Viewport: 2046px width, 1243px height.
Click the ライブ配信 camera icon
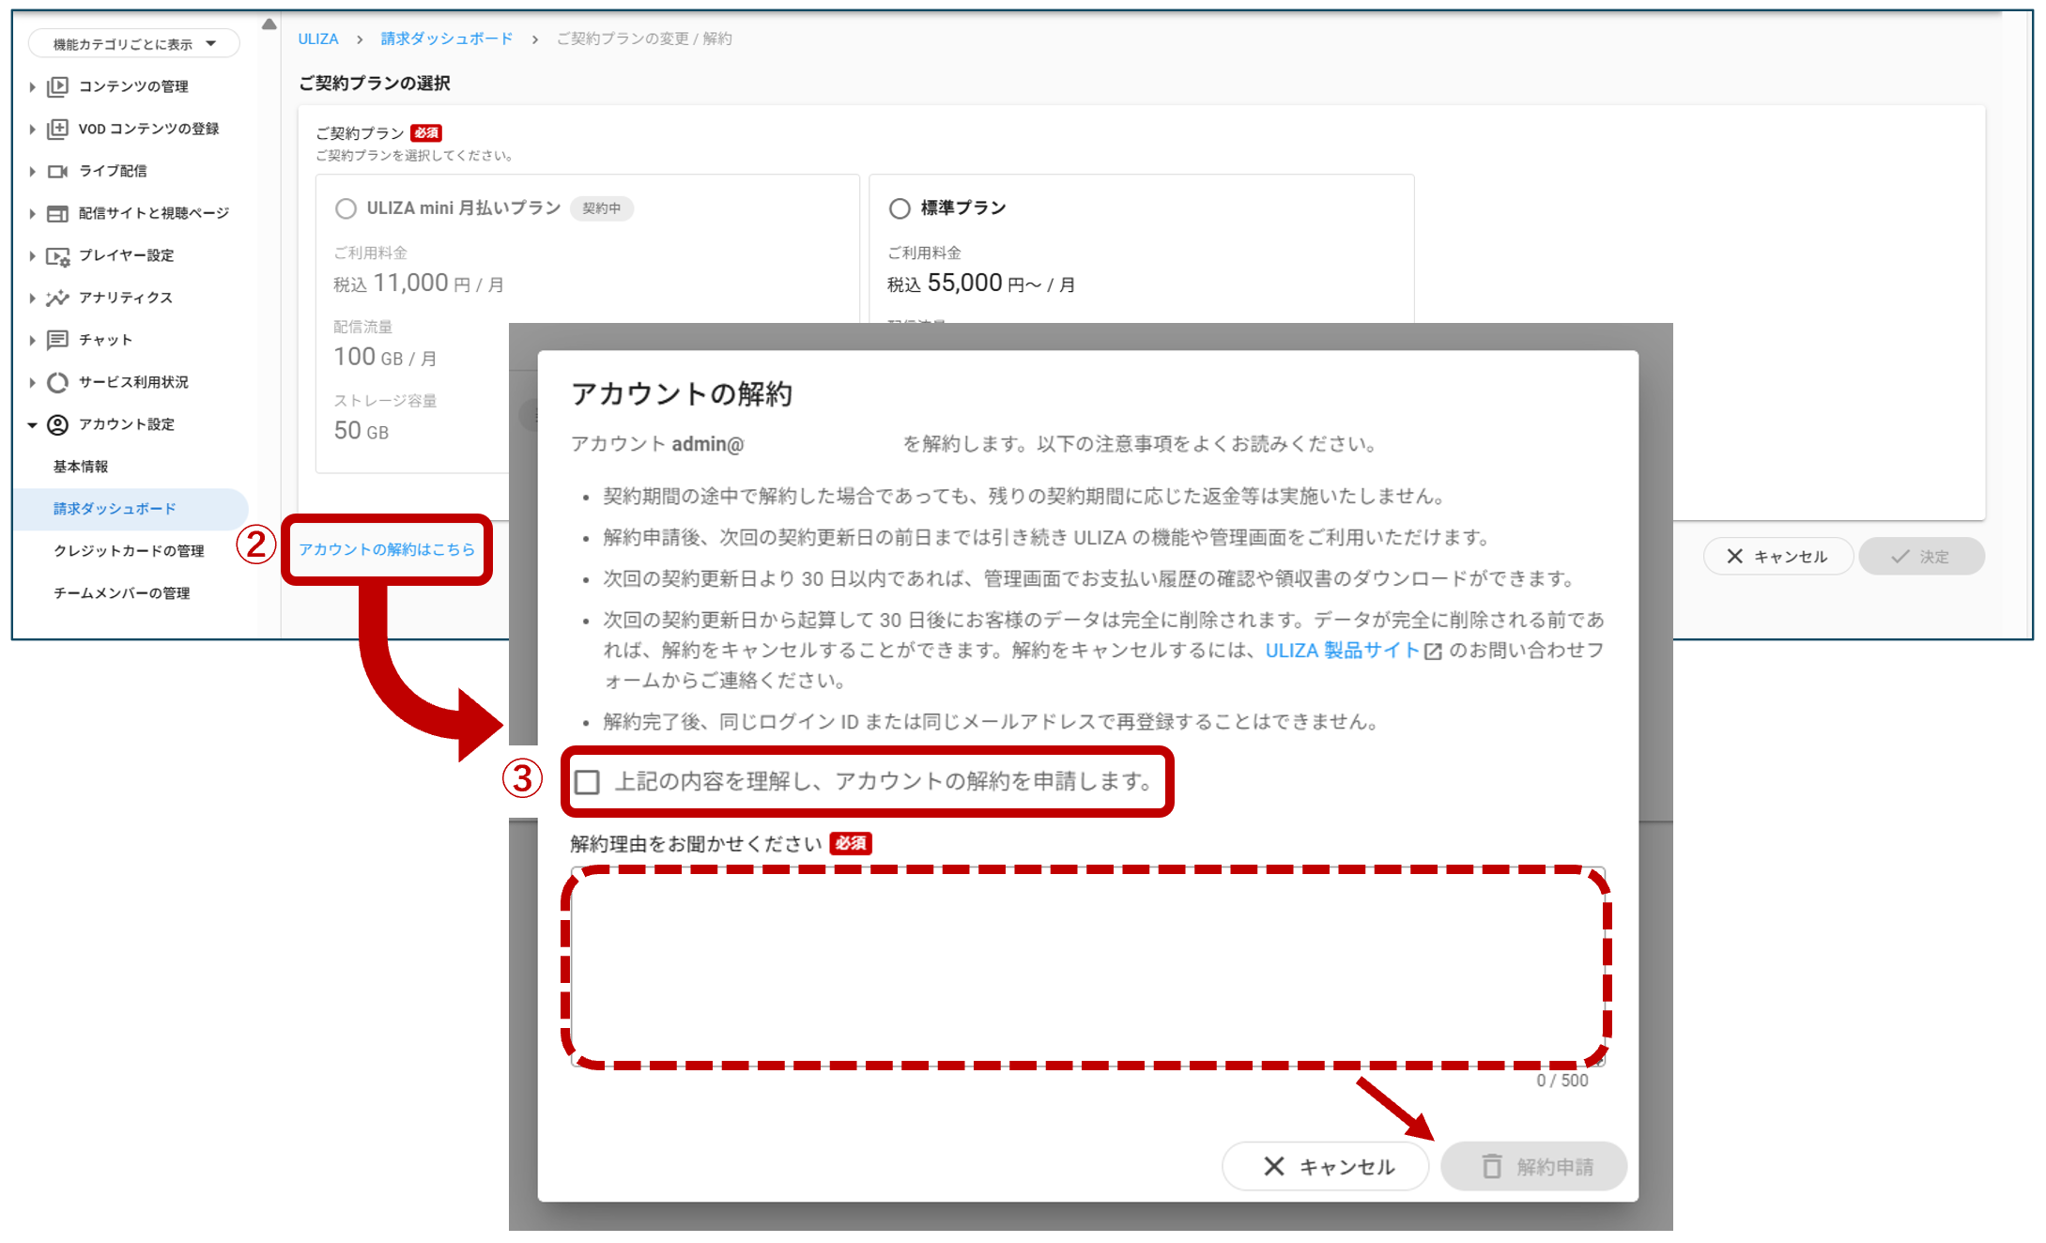pyautogui.click(x=57, y=171)
